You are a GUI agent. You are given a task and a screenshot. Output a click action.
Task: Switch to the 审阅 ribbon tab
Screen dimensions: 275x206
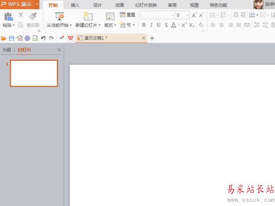(172, 5)
